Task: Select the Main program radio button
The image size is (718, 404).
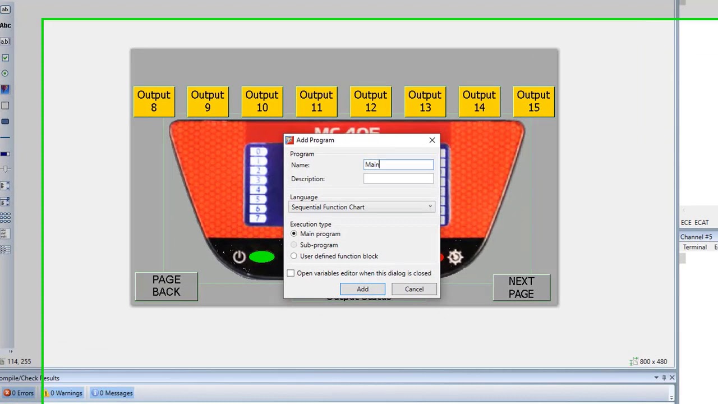Action: 294,233
